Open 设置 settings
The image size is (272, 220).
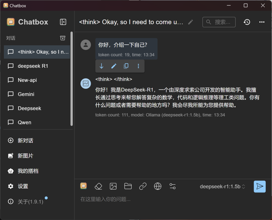[37, 186]
